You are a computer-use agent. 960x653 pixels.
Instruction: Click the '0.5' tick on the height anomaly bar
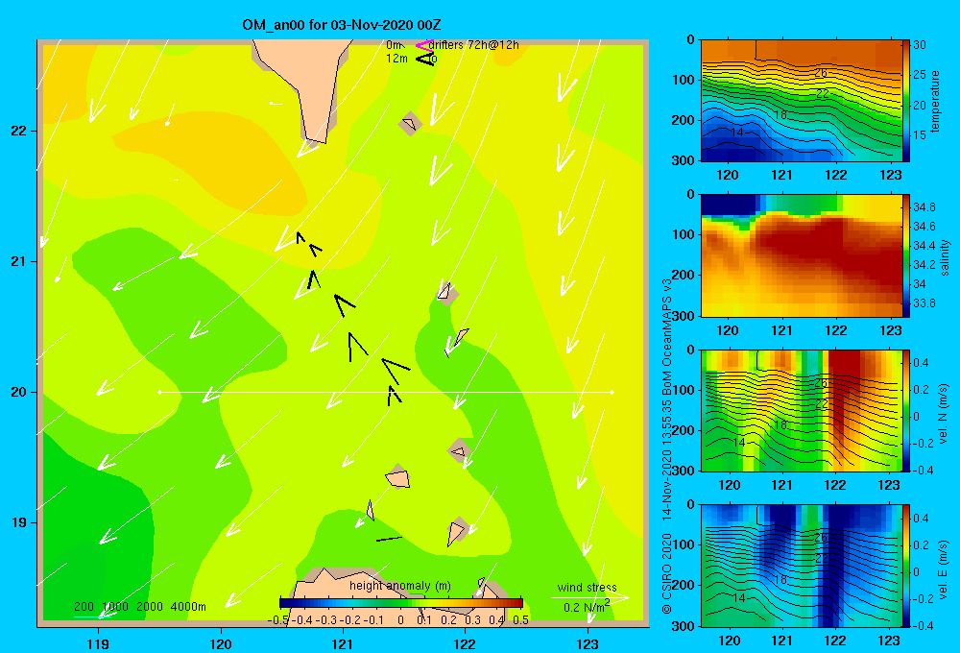point(520,620)
